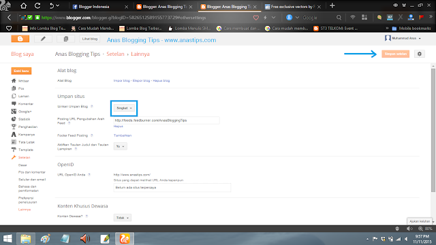Open Pos icon in sidebar

[x=14, y=88]
